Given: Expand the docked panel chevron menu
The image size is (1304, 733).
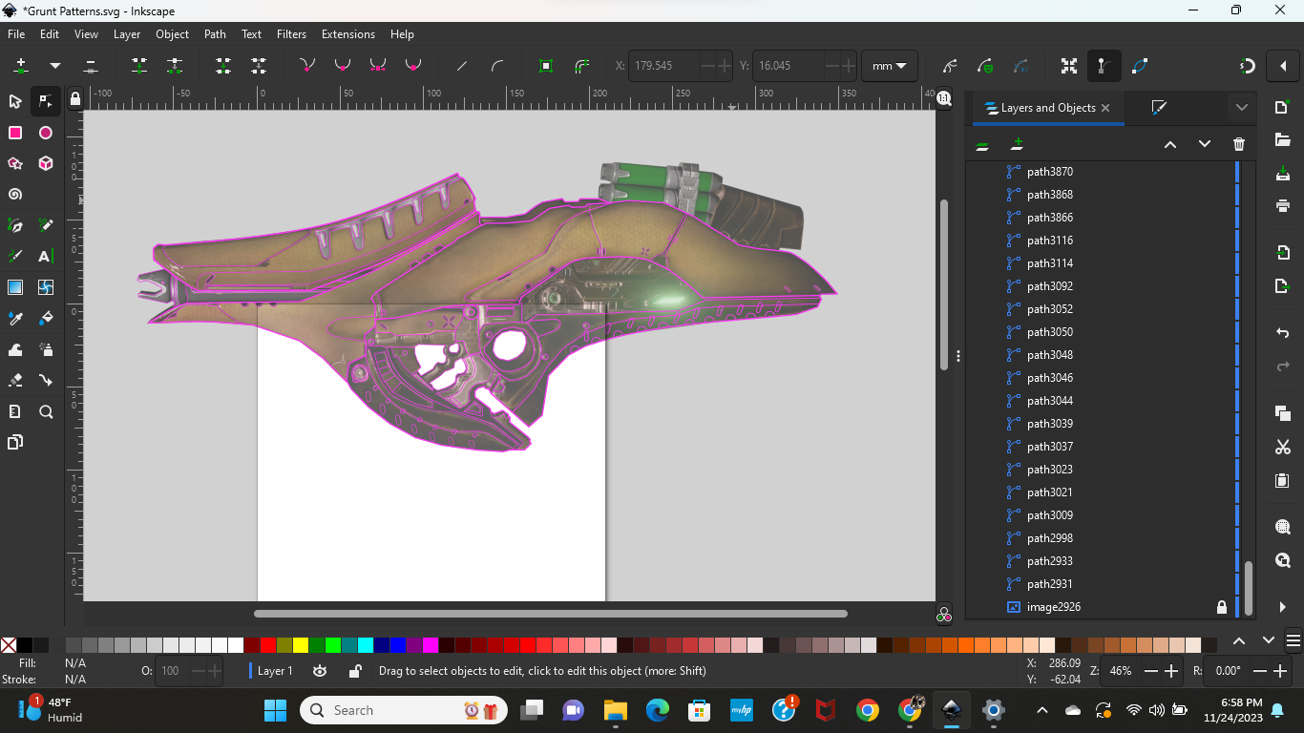Looking at the screenshot, I should click(1241, 108).
